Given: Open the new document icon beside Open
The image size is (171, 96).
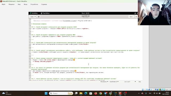Looking at the screenshot, I should (x=39, y=17).
